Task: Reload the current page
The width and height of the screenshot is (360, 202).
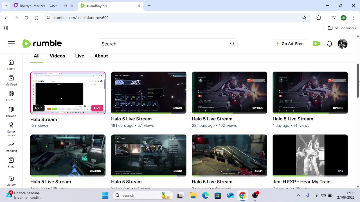Action: pyautogui.click(x=26, y=18)
